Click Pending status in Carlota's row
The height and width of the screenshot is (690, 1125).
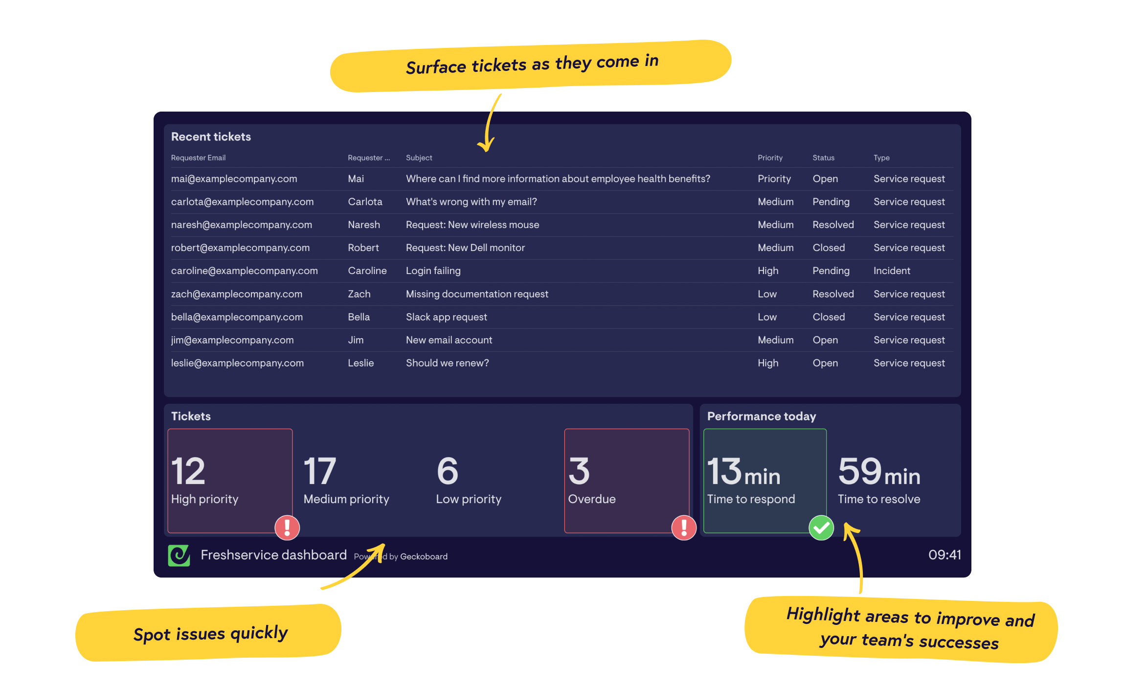pyautogui.click(x=831, y=202)
